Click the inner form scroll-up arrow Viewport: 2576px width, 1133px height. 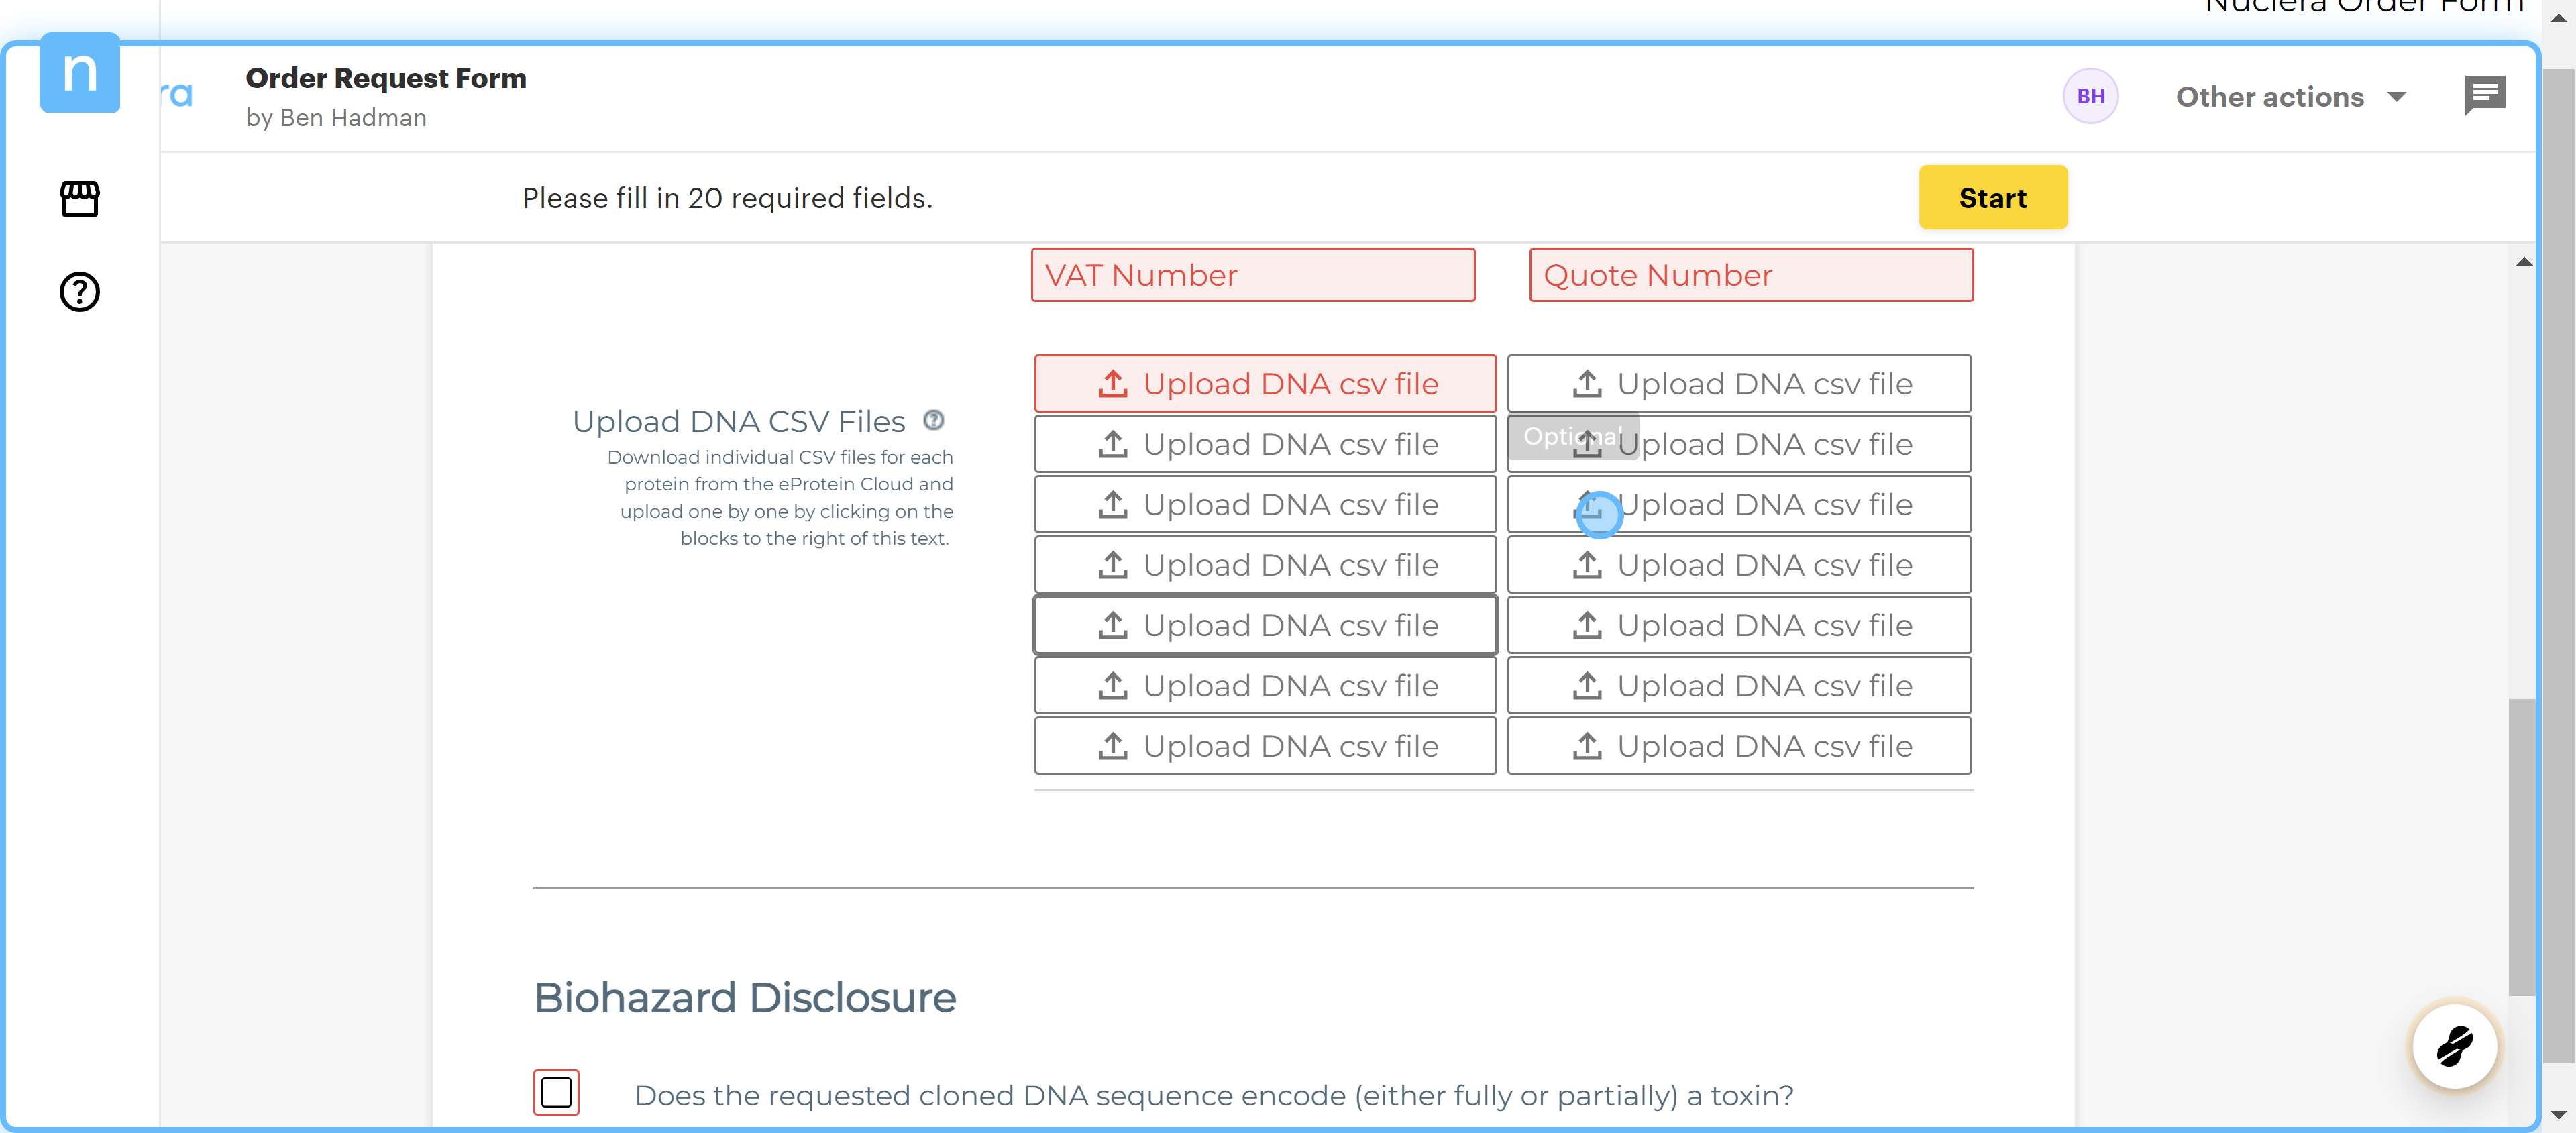2524,262
